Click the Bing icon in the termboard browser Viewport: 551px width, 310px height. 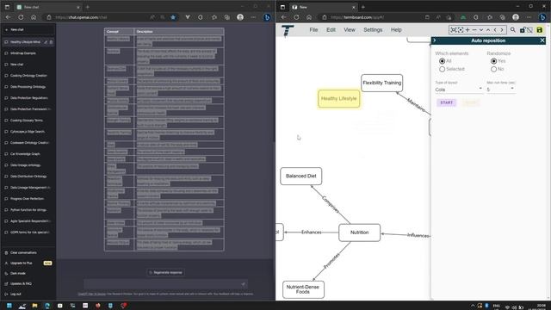(x=542, y=17)
